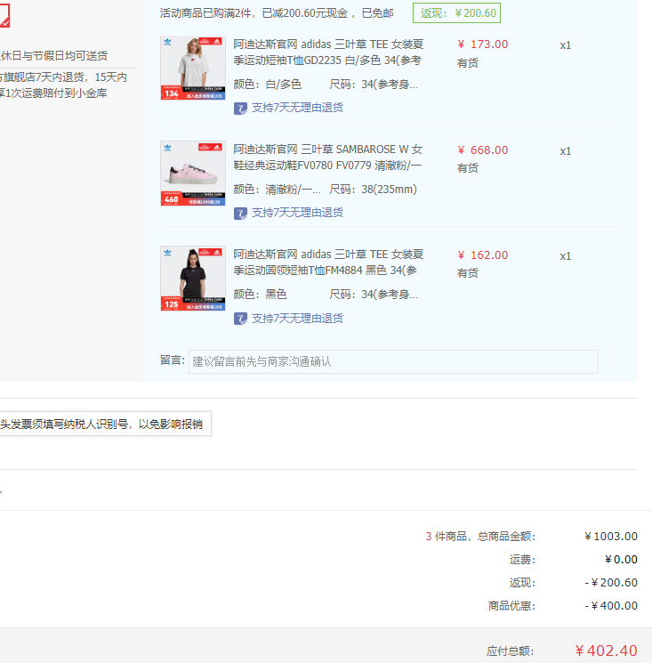
Task: Click the invoice tip about 纳税人识别号
Action: (105, 424)
